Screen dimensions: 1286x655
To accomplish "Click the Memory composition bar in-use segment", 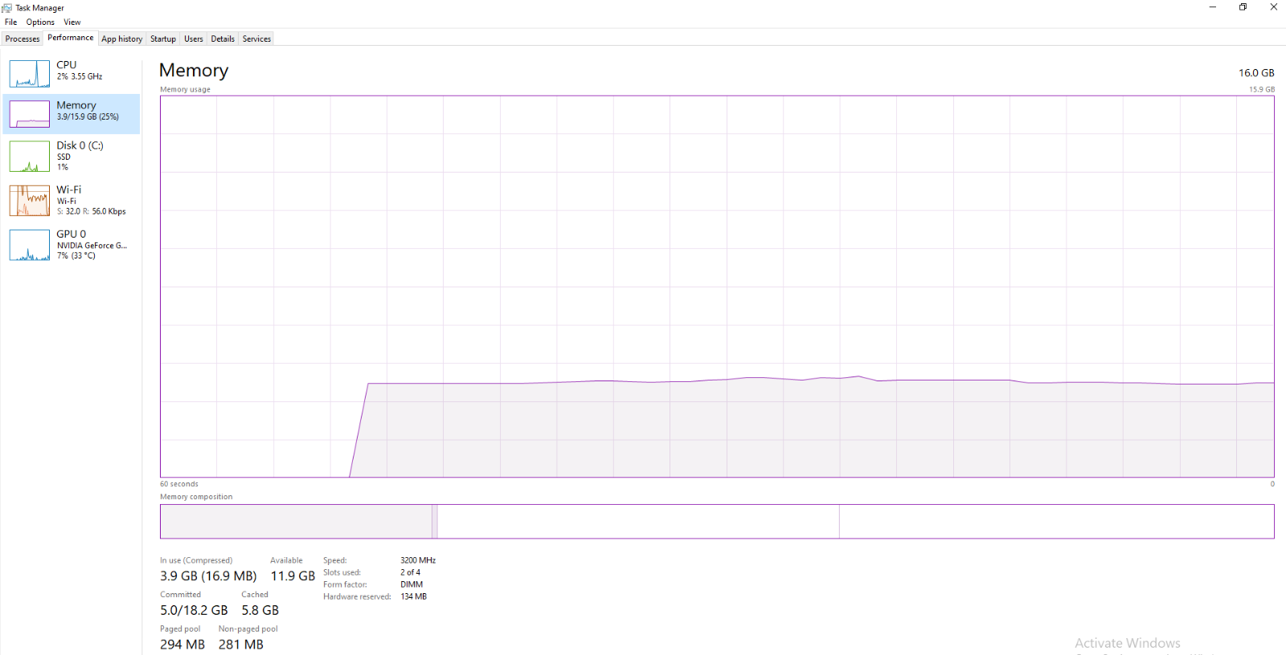I will pyautogui.click(x=296, y=522).
